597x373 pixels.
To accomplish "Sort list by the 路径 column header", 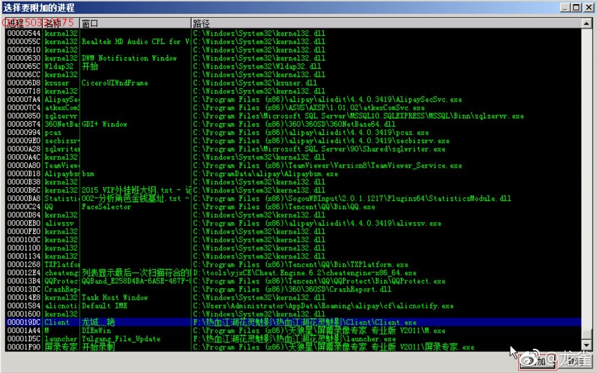I will click(x=386, y=23).
